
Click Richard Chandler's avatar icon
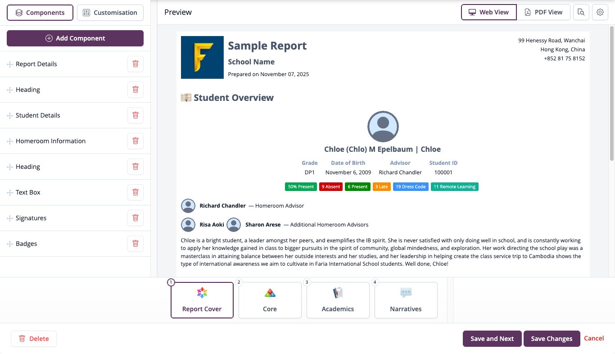point(188,206)
